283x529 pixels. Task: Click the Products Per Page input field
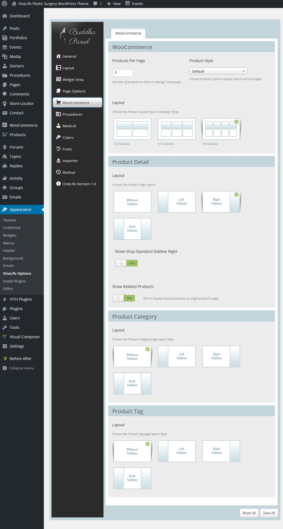click(123, 72)
